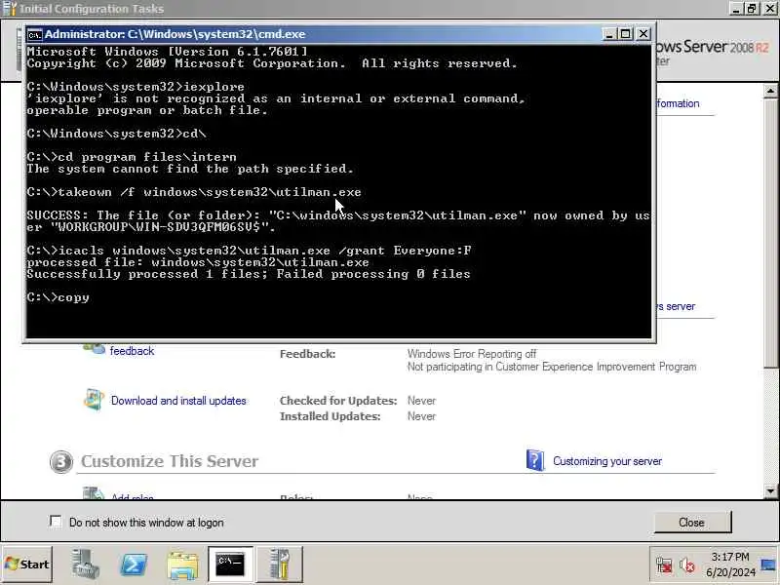780x585 pixels.
Task: Open the feedback link
Action: (132, 351)
